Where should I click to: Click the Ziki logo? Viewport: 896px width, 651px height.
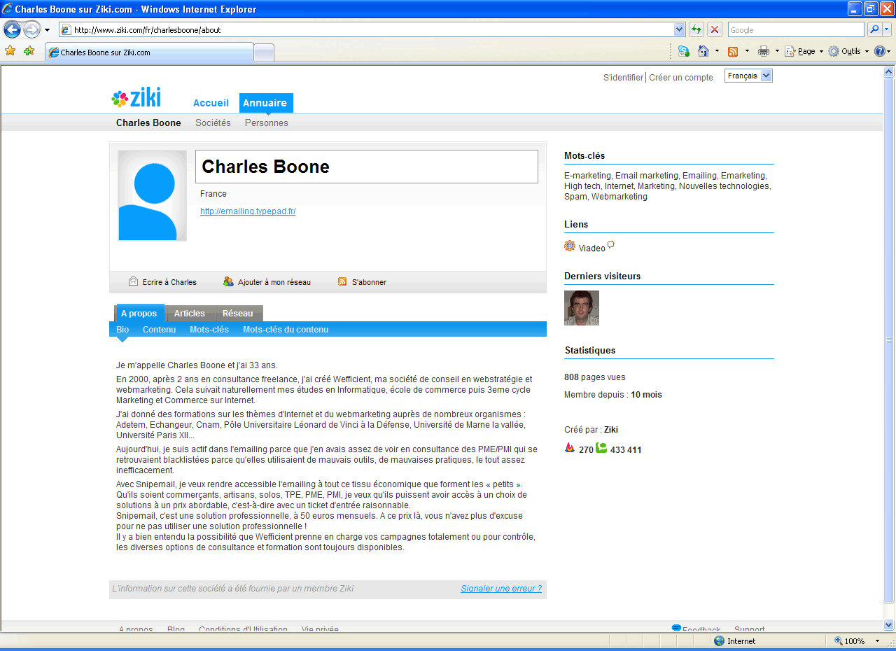(136, 98)
